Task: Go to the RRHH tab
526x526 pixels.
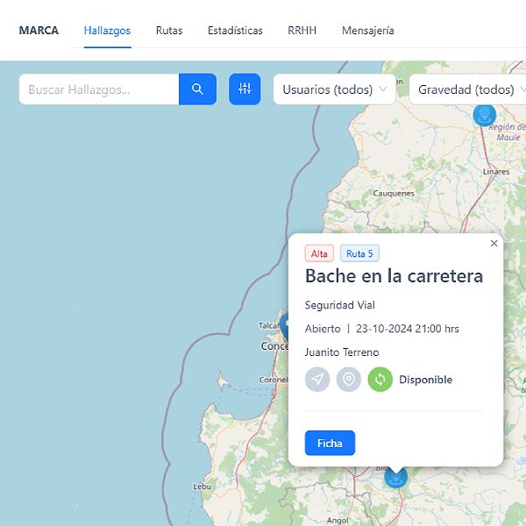Action: [302, 31]
